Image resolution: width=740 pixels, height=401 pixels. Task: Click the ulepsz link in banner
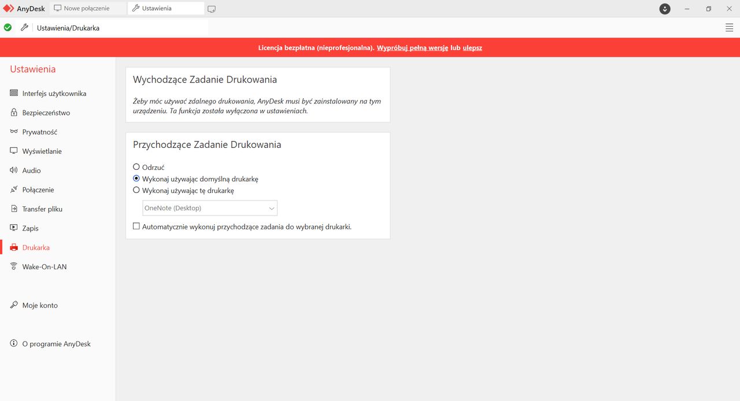pos(472,48)
